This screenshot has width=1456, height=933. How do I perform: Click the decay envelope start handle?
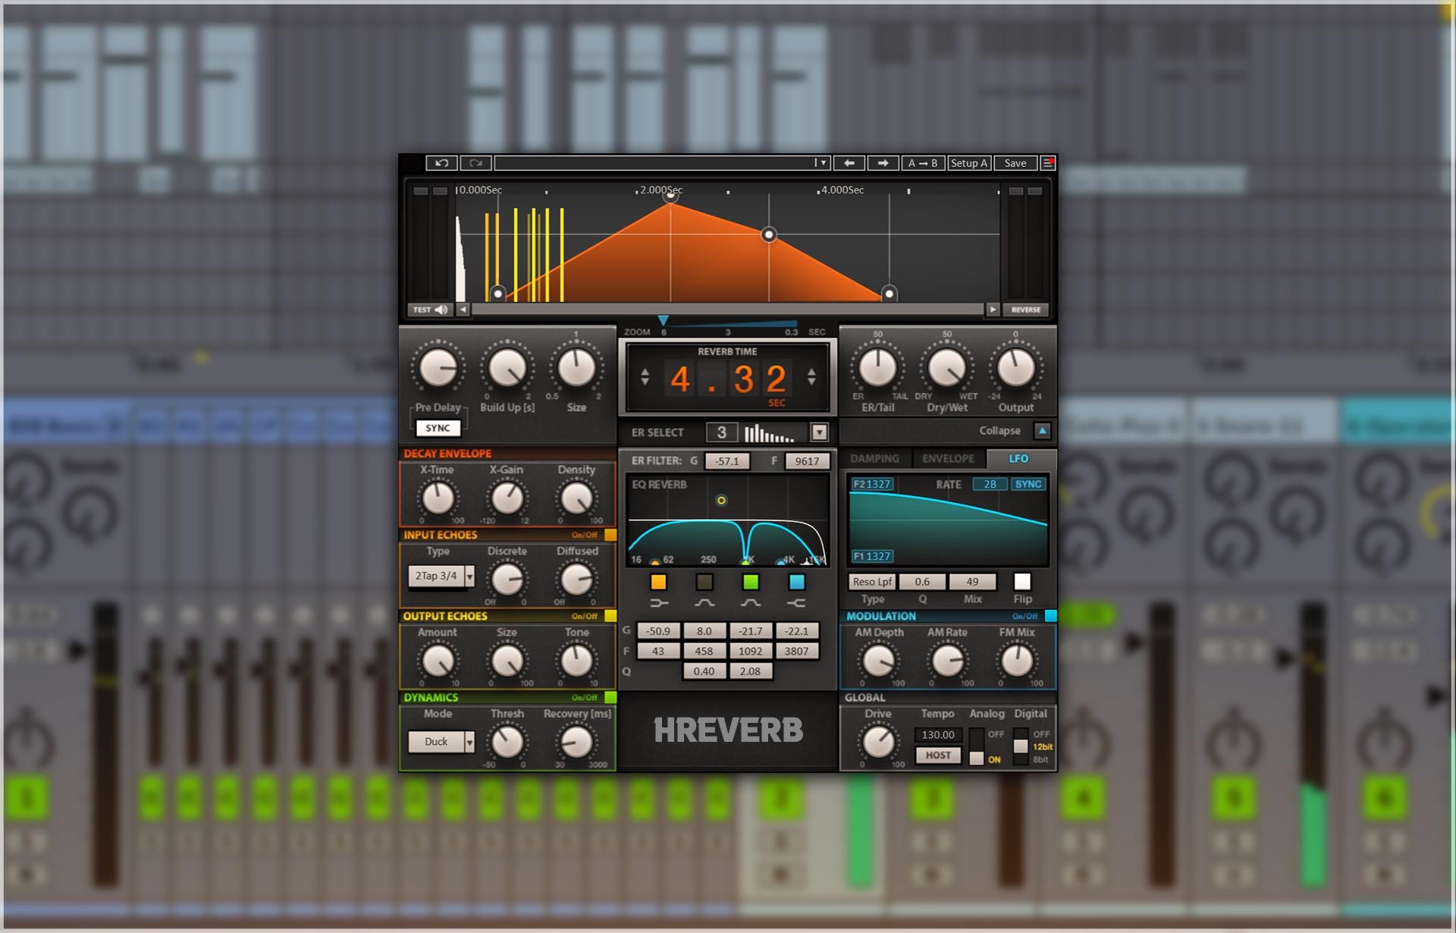[x=498, y=294]
